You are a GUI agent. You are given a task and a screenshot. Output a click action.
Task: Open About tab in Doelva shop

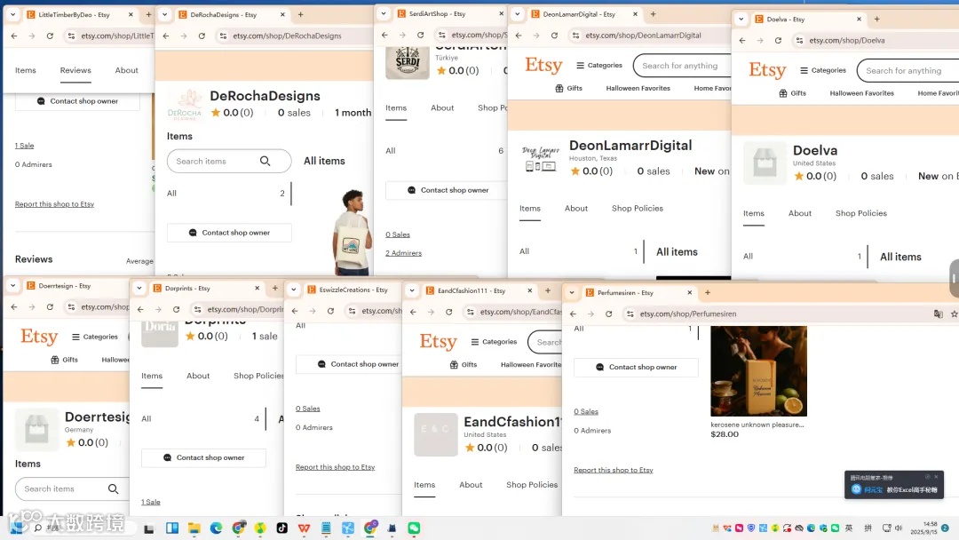point(800,213)
